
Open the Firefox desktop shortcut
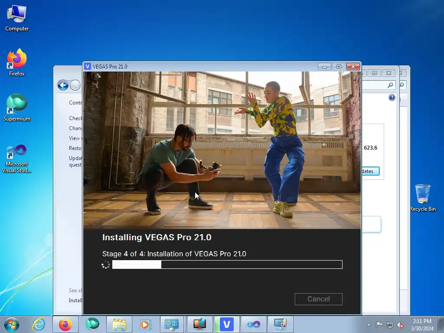(17, 62)
